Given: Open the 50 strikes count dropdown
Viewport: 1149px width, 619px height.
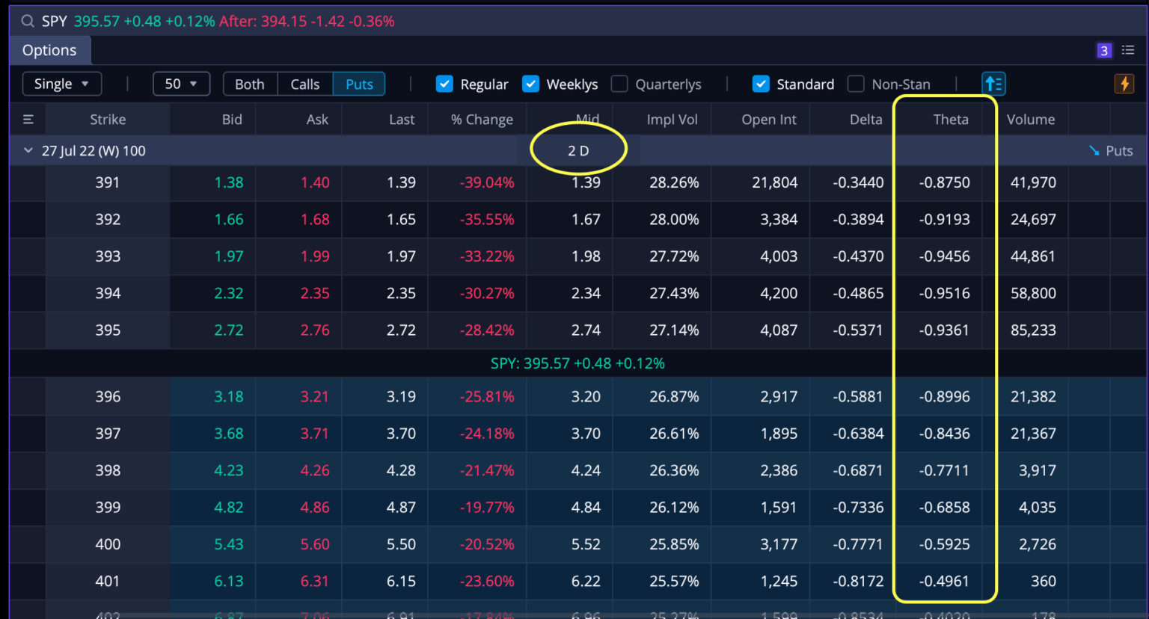Looking at the screenshot, I should pyautogui.click(x=181, y=84).
